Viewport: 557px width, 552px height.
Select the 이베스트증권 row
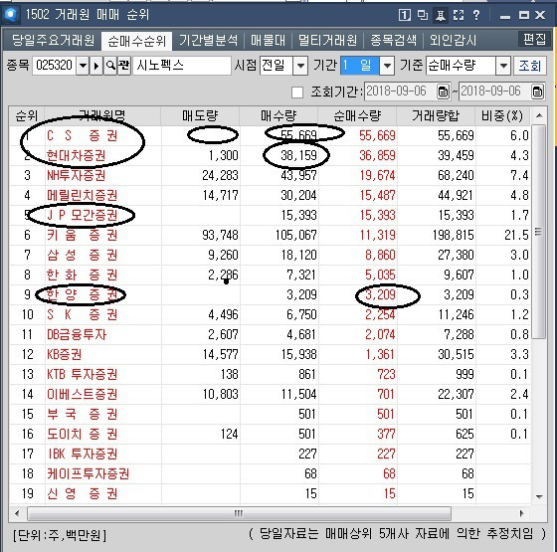pyautogui.click(x=270, y=394)
